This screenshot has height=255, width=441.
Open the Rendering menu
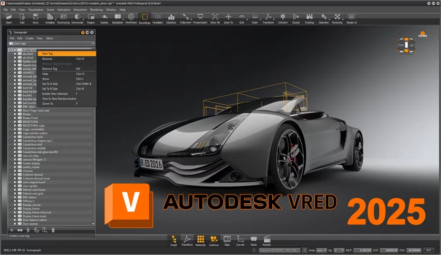[x=97, y=9]
